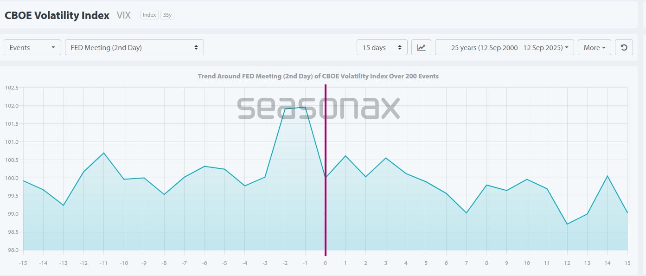Click the y-axis label 101.5
Viewport: 646px width, 276px height.
(x=12, y=124)
